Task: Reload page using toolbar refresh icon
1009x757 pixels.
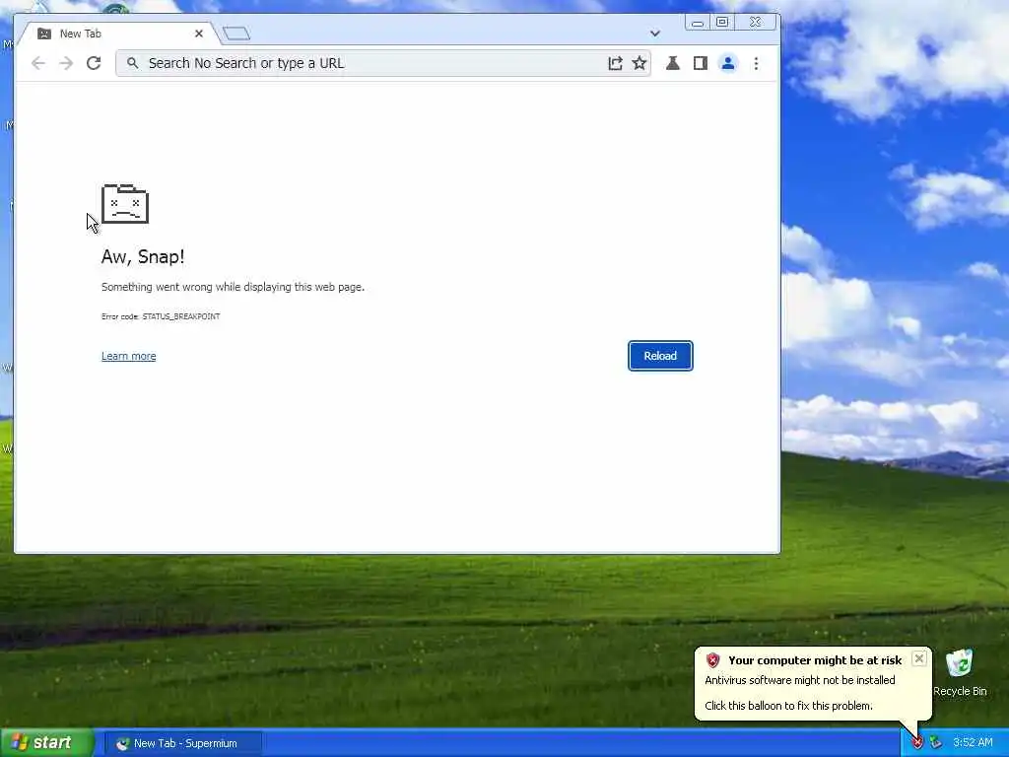Action: coord(94,63)
